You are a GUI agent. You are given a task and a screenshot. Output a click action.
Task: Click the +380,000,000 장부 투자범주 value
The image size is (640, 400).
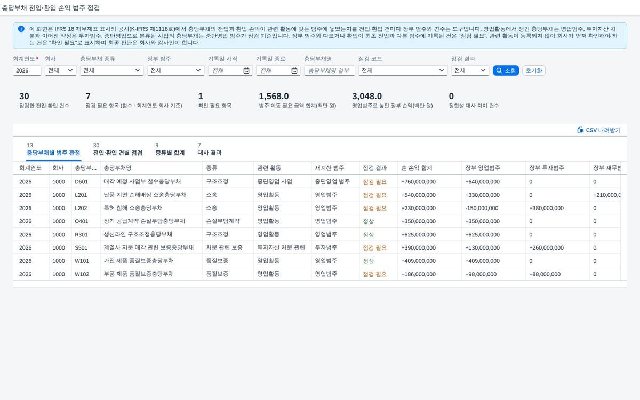coord(546,208)
